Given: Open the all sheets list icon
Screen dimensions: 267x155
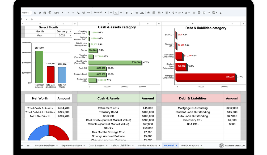Looking at the screenshot, I should point(28,145).
